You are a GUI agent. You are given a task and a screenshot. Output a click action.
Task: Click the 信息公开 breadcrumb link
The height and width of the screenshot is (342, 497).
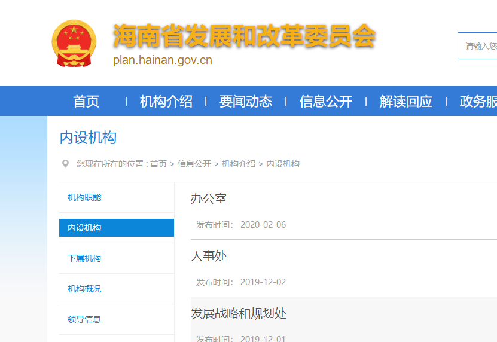[x=194, y=164]
